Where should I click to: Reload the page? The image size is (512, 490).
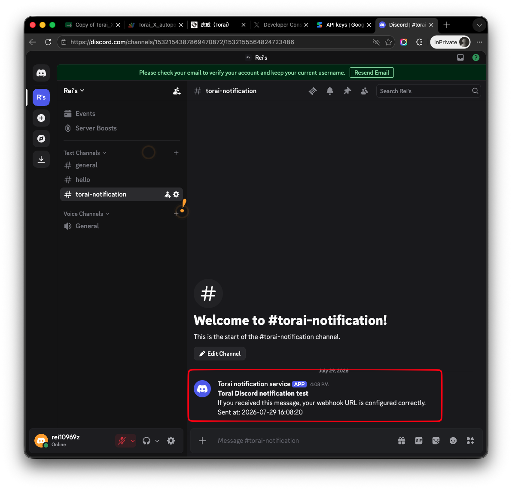coord(48,42)
